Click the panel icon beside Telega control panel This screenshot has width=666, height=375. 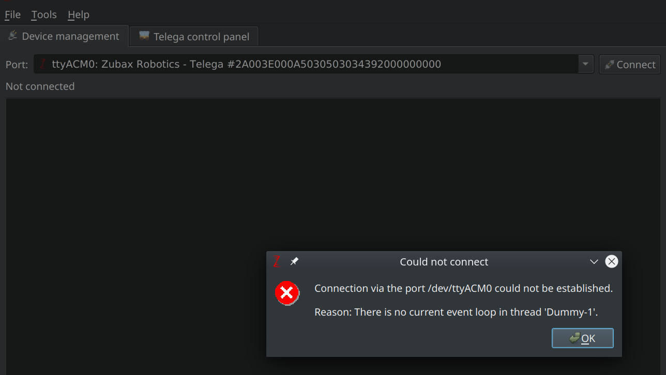(143, 36)
